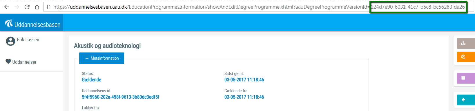Select id '5f4f5960-202a-458f-9613-3b80dc3edf5f'

(x=121, y=97)
